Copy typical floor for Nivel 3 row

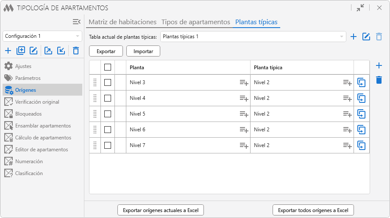click(x=361, y=82)
